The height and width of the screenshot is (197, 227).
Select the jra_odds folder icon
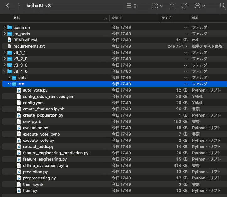pos(9,34)
